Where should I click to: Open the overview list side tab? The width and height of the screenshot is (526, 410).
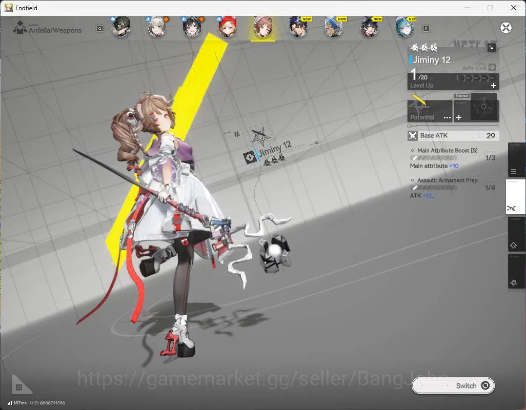pos(516,160)
